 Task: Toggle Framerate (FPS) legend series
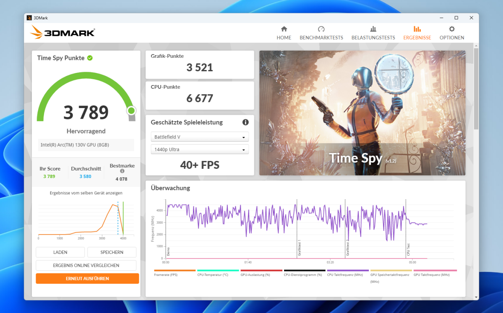175,273
